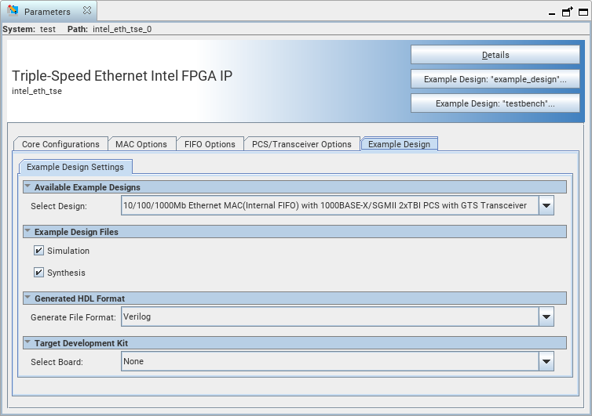Collapse the Available Example Designs section
This screenshot has width=592, height=416.
pos(28,187)
